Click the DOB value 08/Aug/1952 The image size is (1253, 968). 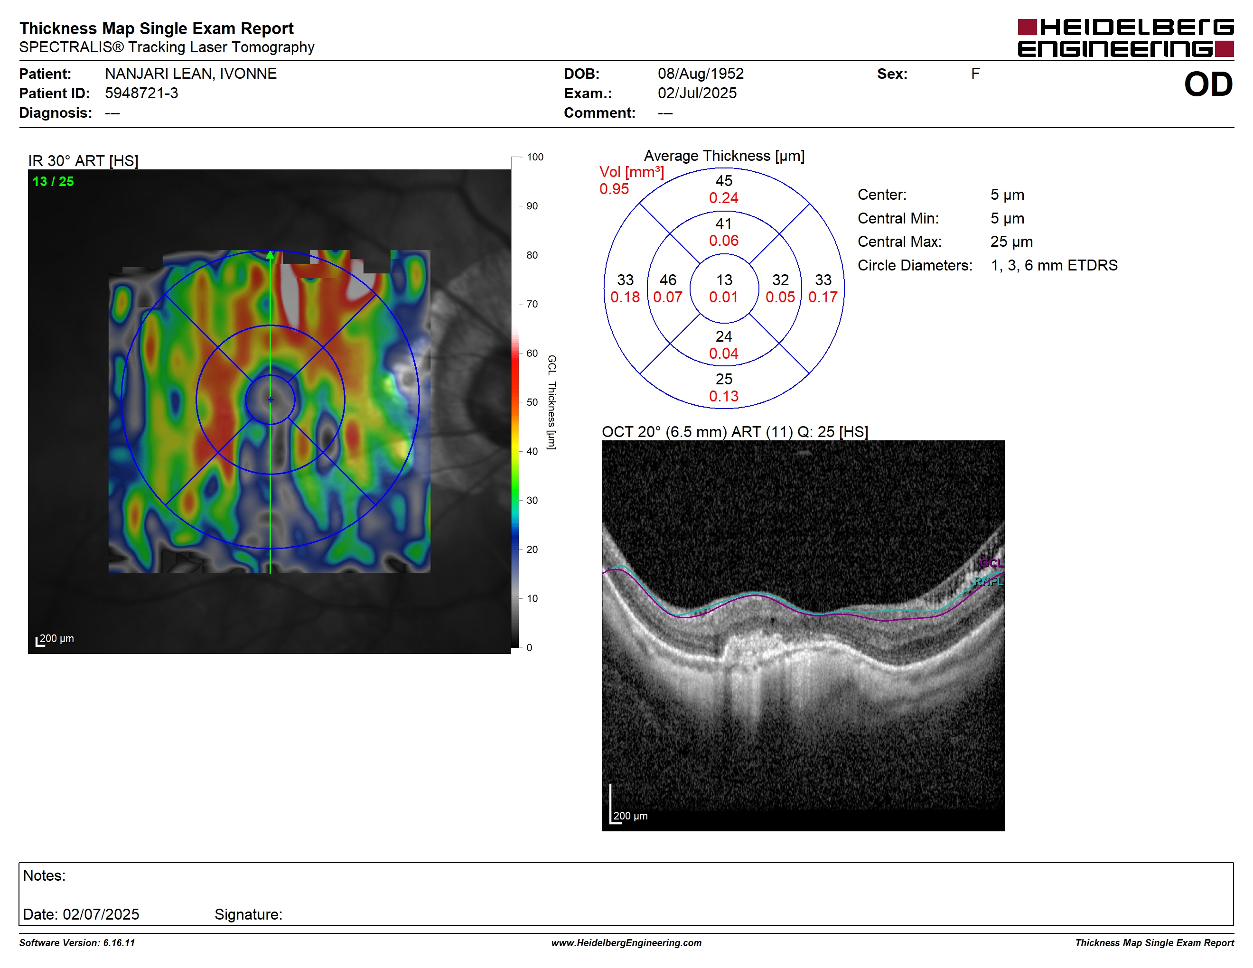pos(701,74)
